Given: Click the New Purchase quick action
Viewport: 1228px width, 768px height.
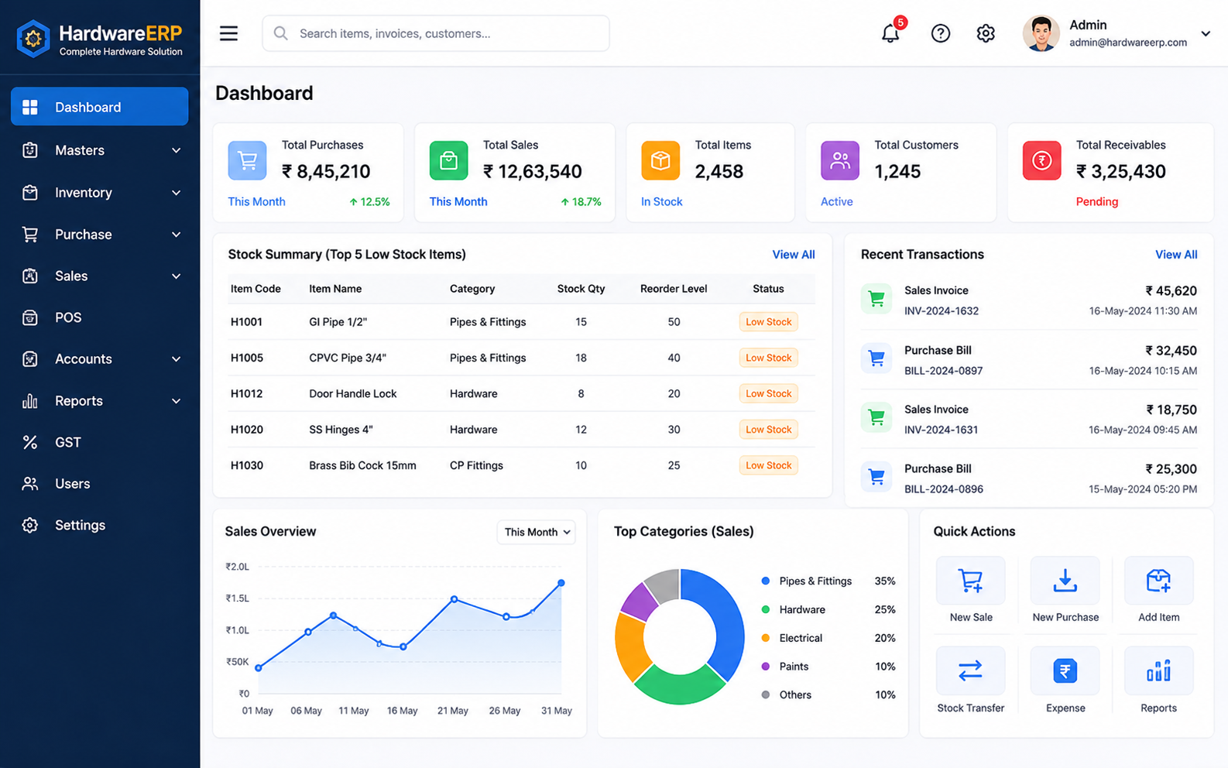Looking at the screenshot, I should pos(1065,590).
